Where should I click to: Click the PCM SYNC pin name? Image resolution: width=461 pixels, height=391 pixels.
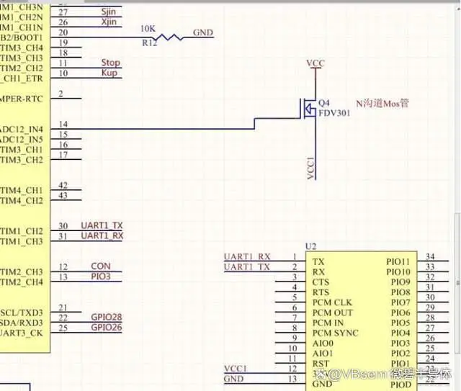tap(336, 333)
